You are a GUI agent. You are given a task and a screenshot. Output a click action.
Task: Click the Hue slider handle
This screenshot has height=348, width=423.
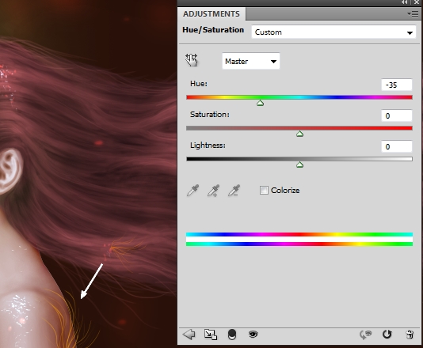tap(260, 103)
